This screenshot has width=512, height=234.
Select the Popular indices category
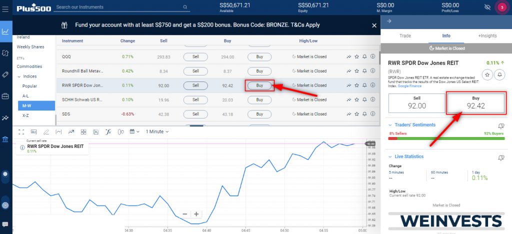pyautogui.click(x=29, y=86)
